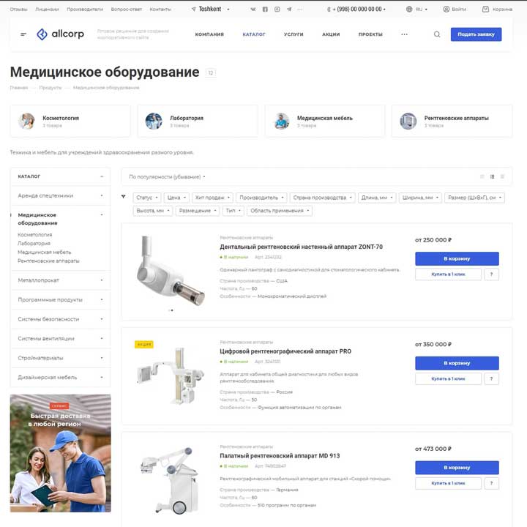Open the Instagram social icon

pos(277,10)
